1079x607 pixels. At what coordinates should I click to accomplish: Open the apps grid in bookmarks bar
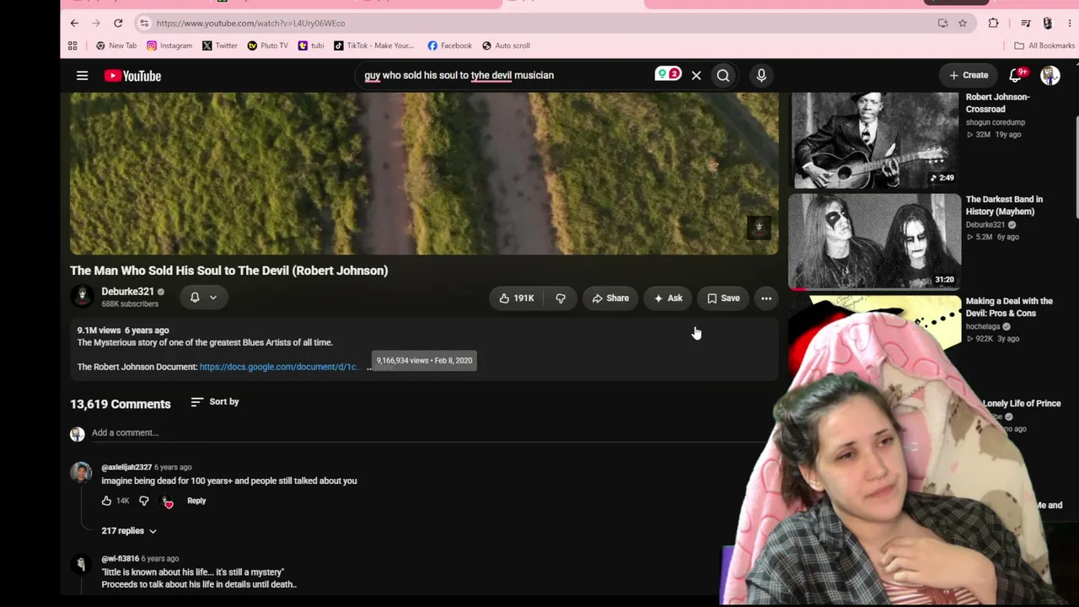(72, 46)
